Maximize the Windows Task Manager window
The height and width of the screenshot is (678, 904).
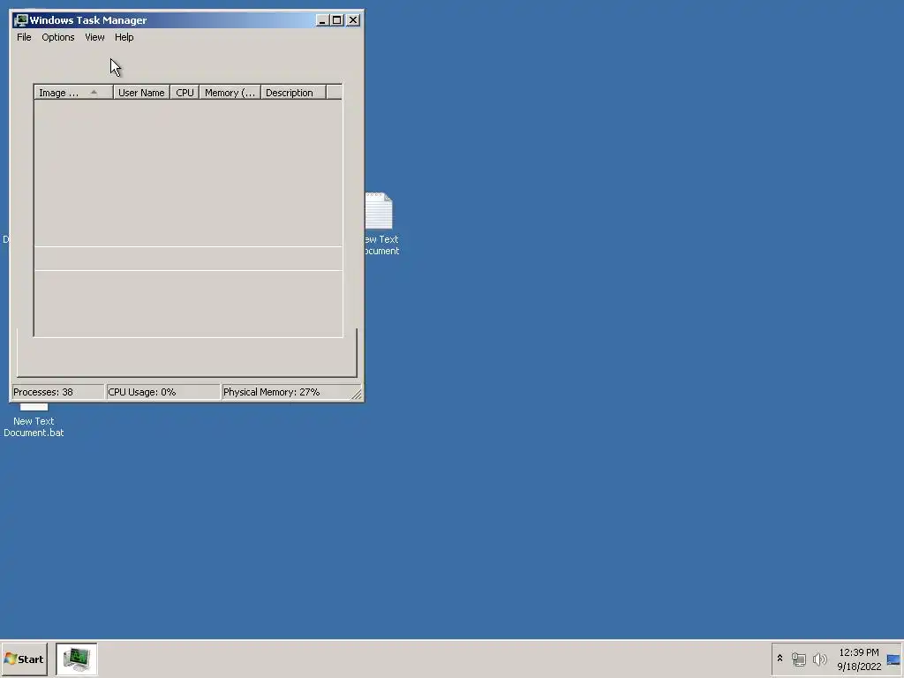pyautogui.click(x=337, y=20)
